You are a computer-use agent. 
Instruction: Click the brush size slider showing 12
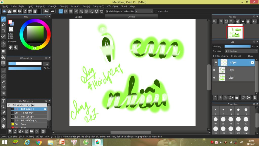point(25,64)
